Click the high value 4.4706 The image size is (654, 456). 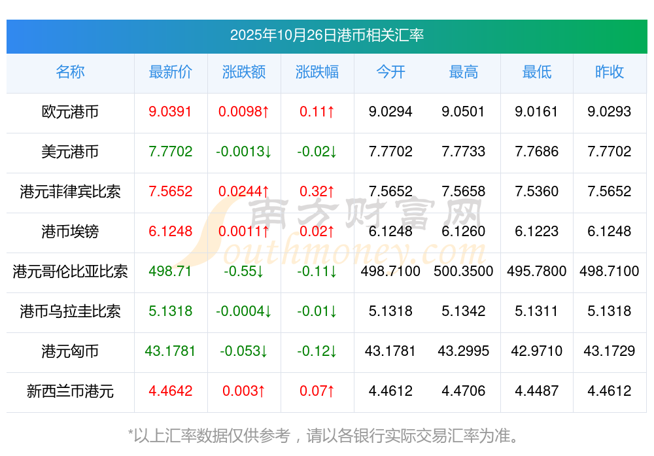click(464, 391)
